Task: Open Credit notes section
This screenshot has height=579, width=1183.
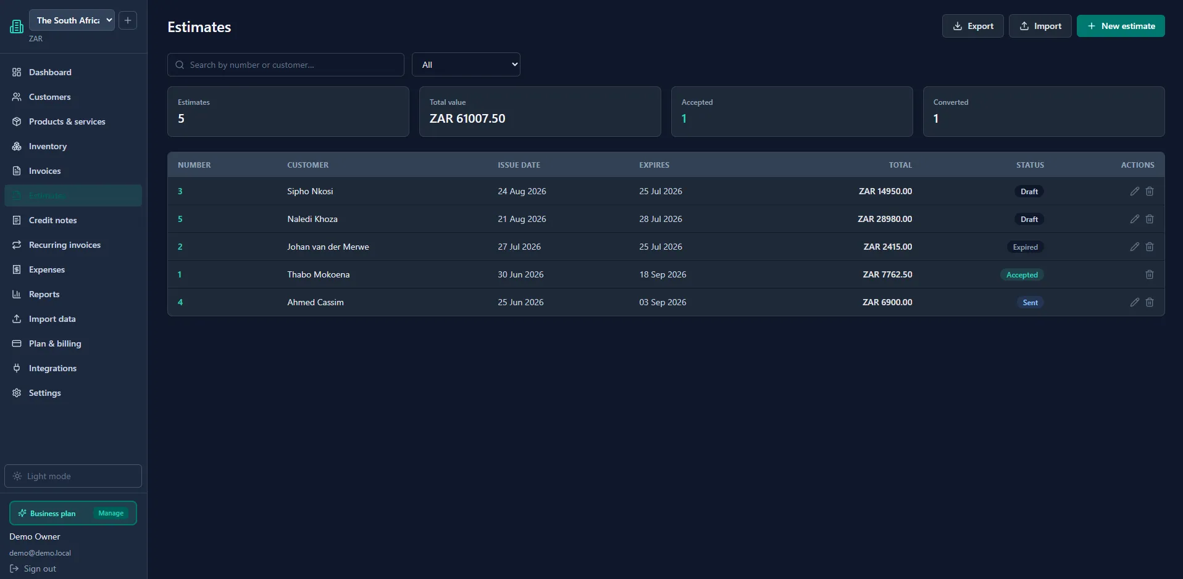Action: (x=73, y=220)
